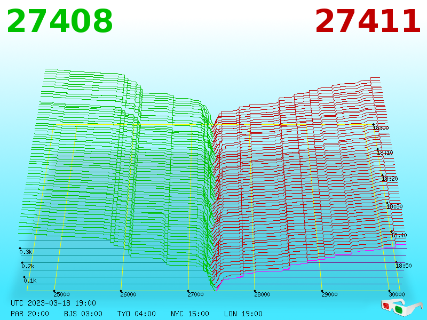The height and width of the screenshot is (320, 427).
Task: Click the 18:20 time axis label
Action: coord(390,179)
